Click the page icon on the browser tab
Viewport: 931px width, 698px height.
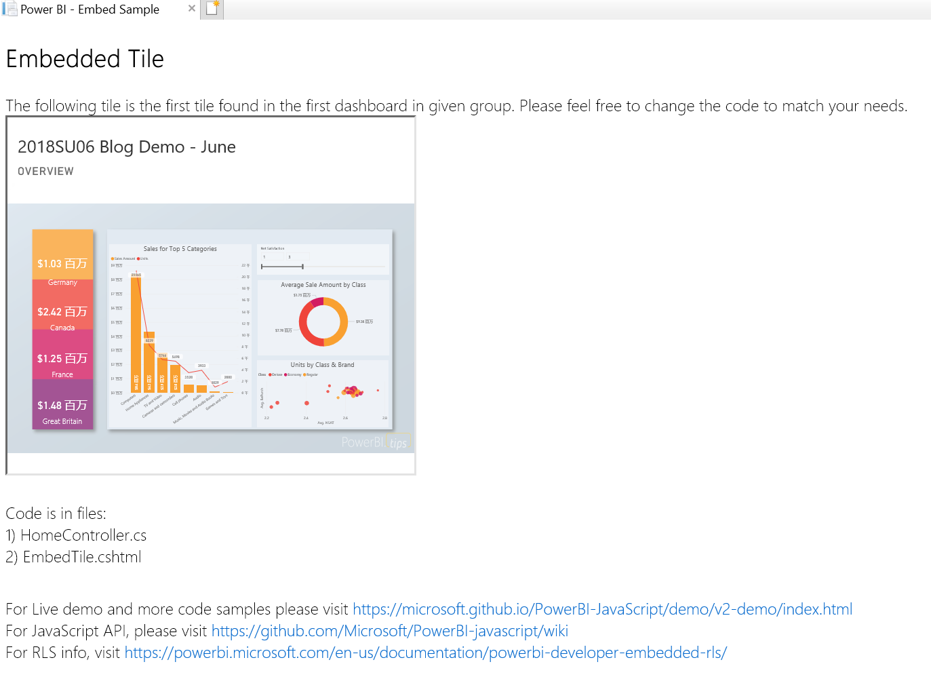pyautogui.click(x=9, y=9)
